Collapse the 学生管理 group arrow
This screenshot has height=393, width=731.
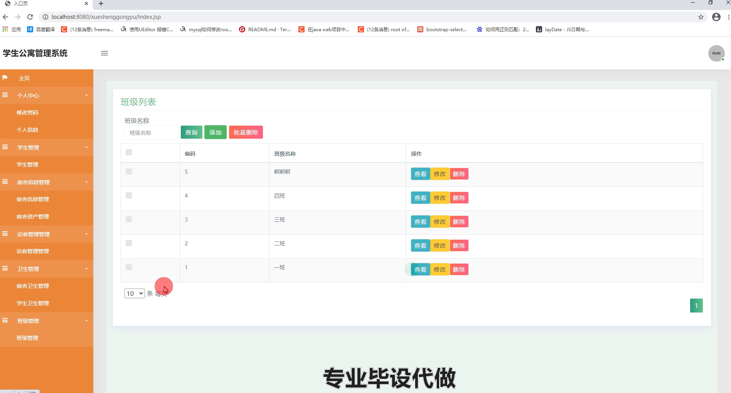pos(86,147)
